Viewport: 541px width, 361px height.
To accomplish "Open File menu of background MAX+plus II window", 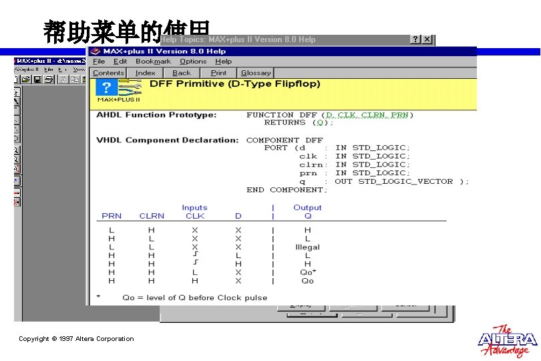I will coord(48,70).
